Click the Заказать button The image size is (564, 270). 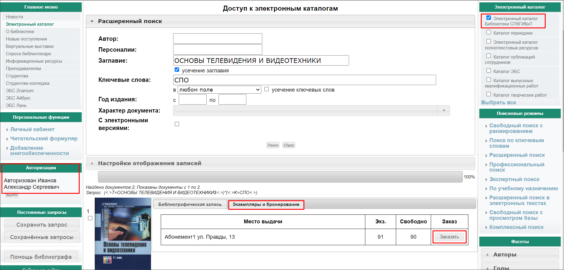point(449,237)
